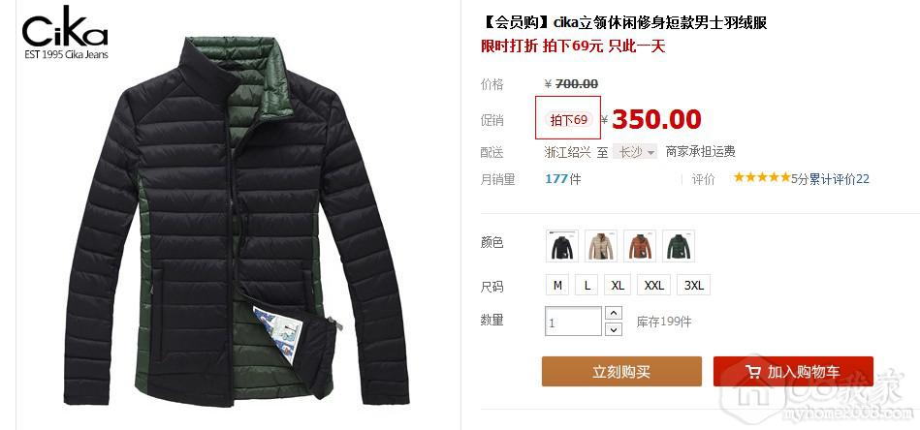
Task: Click the 加入购物车 add to cart button
Action: [793, 372]
